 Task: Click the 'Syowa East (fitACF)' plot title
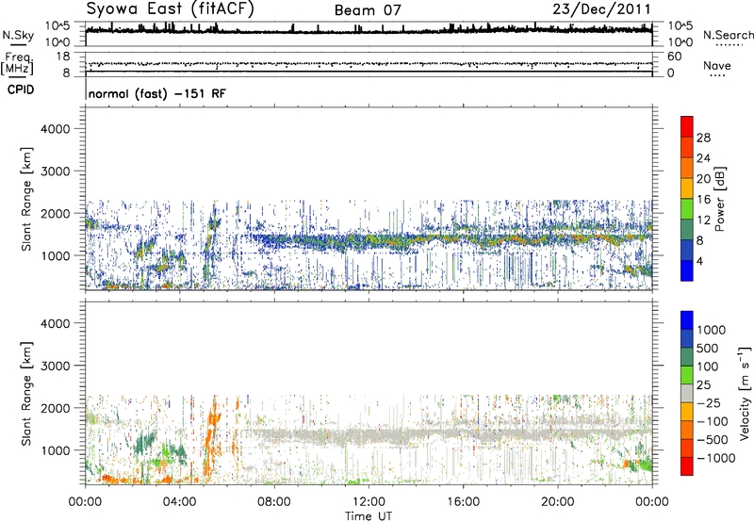(x=171, y=8)
